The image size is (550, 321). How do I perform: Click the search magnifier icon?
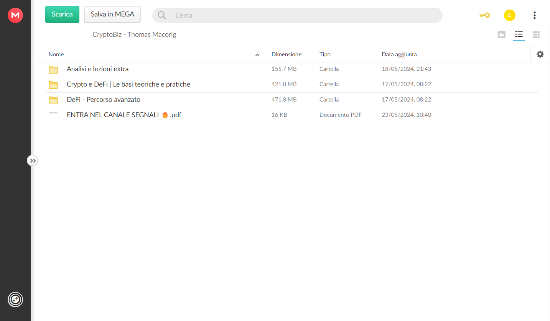(162, 15)
